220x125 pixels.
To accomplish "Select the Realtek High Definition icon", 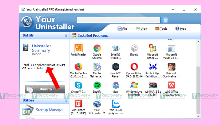I will (x=153, y=67).
